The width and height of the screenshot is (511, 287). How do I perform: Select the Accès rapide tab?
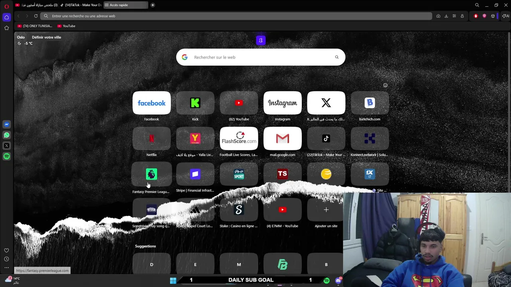tap(126, 5)
